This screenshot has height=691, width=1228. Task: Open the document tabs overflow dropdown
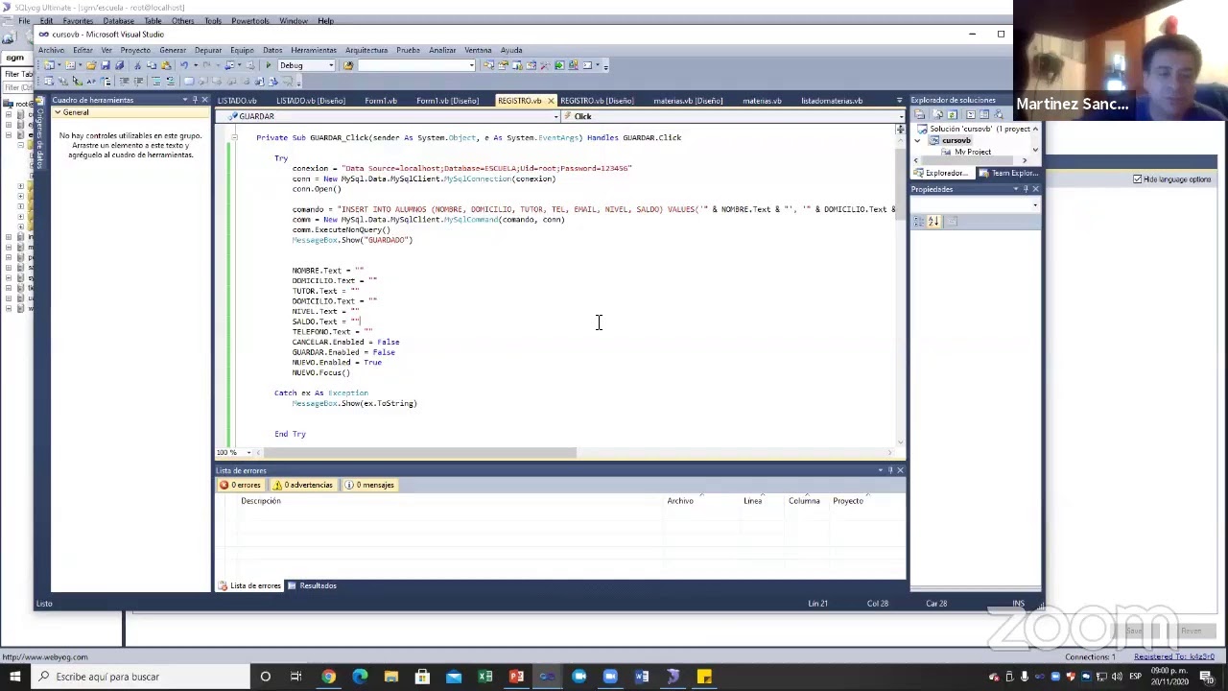pos(899,100)
